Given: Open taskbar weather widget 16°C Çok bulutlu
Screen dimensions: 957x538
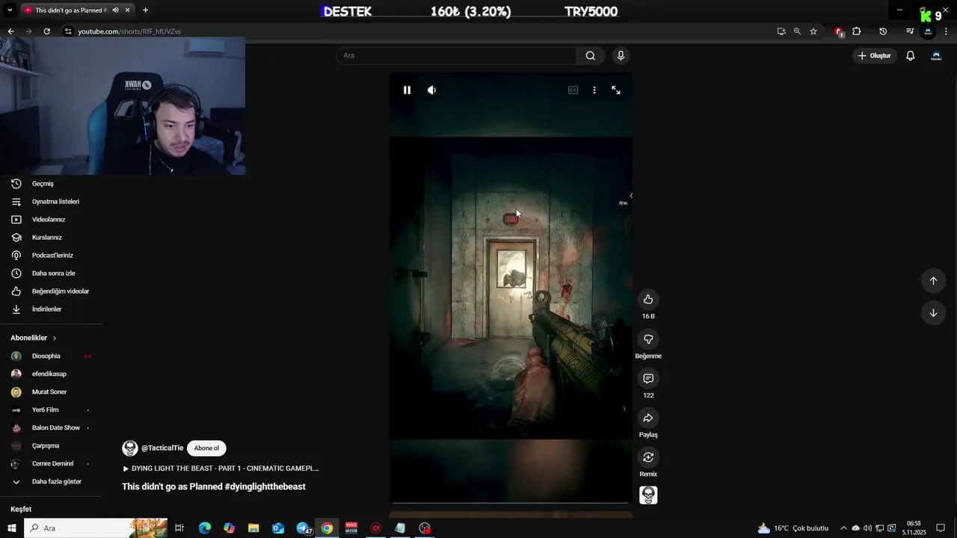Looking at the screenshot, I should [793, 528].
